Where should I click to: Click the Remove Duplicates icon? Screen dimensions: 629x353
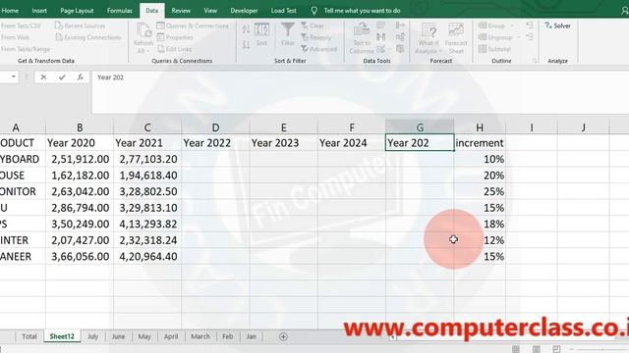pos(380,37)
